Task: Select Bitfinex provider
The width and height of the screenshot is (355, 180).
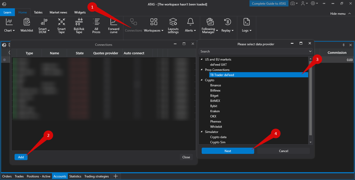Action: 215,90
